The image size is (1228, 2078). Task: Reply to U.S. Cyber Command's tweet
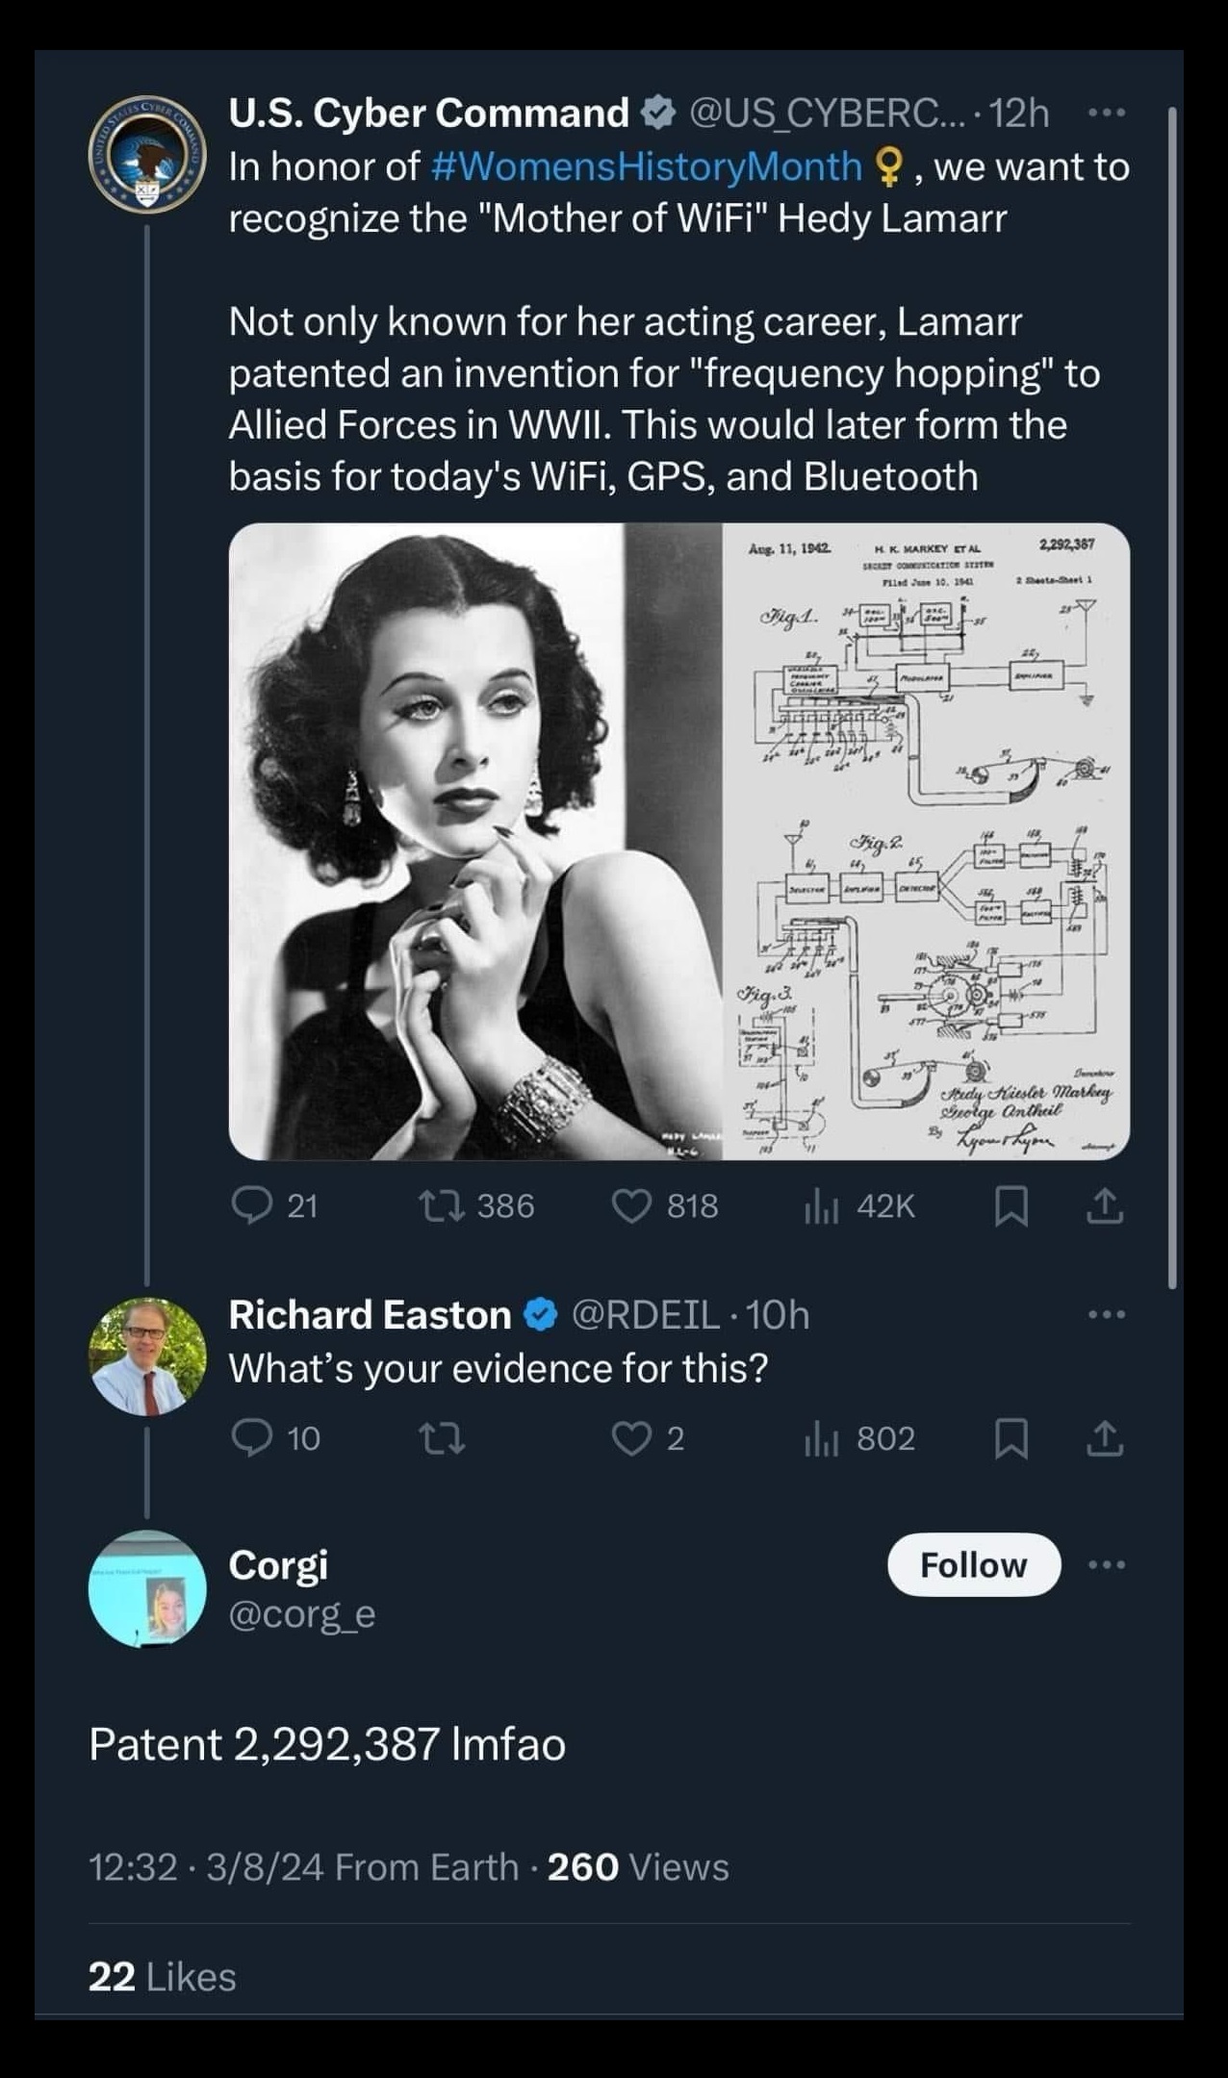(x=252, y=1205)
